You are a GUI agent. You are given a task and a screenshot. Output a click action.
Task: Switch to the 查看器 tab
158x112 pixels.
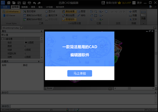[15, 7]
